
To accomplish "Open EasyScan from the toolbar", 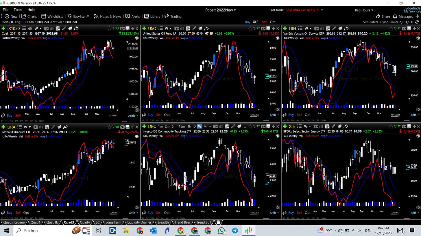I will click(78, 16).
